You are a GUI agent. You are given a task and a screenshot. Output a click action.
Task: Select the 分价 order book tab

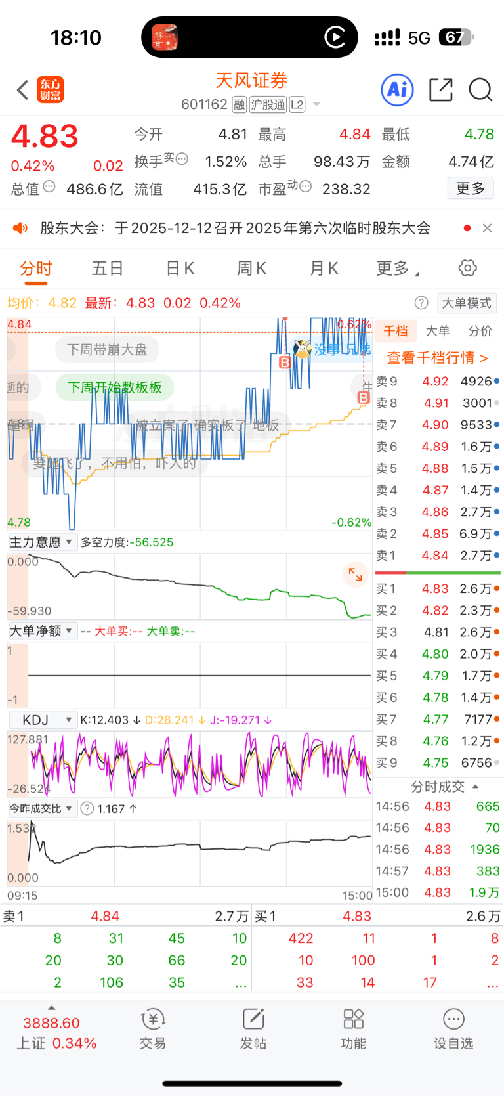(x=480, y=331)
